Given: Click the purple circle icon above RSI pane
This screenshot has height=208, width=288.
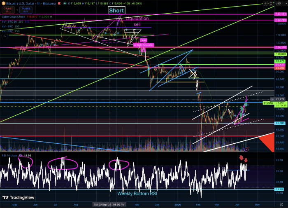Looking at the screenshot, I should pos(246,149).
